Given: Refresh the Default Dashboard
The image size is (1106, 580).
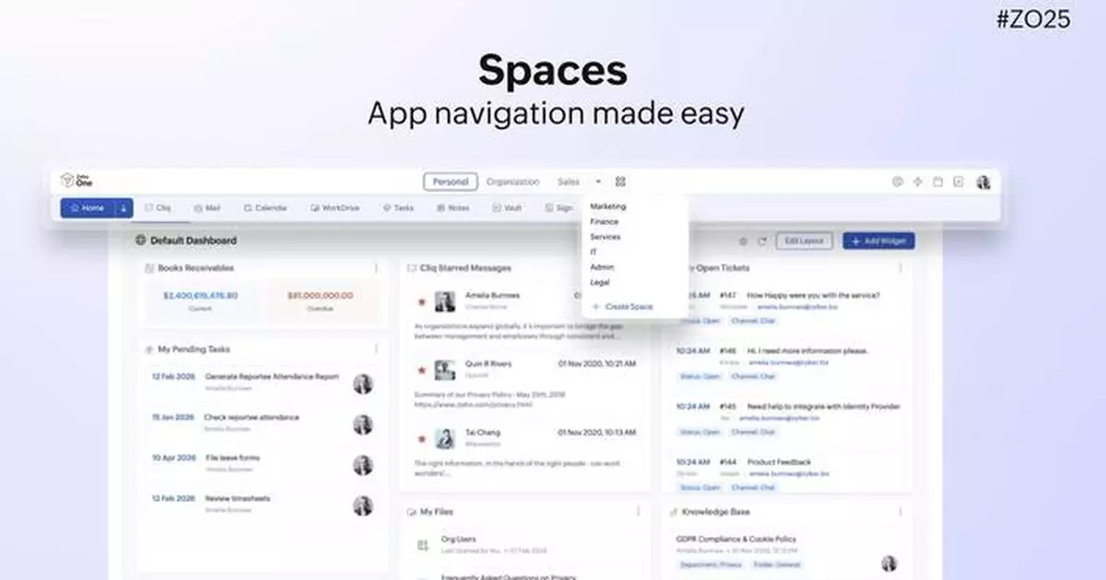Looking at the screenshot, I should pyautogui.click(x=763, y=242).
